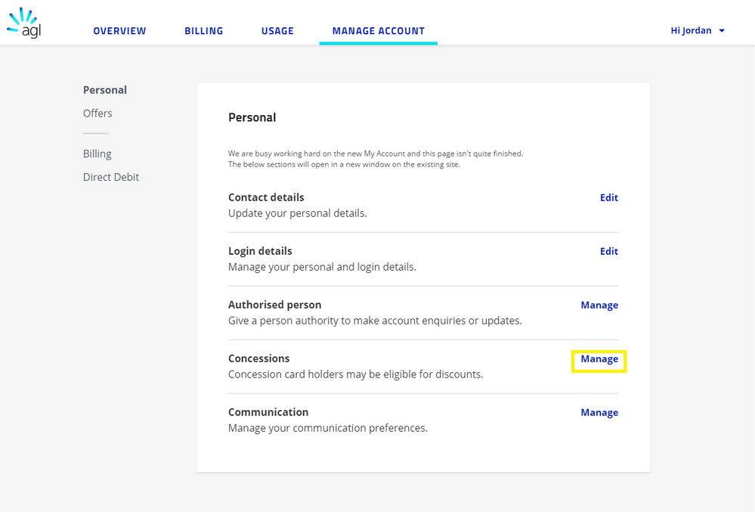This screenshot has height=512, width=755.
Task: Edit your Contact details
Action: [x=608, y=197]
